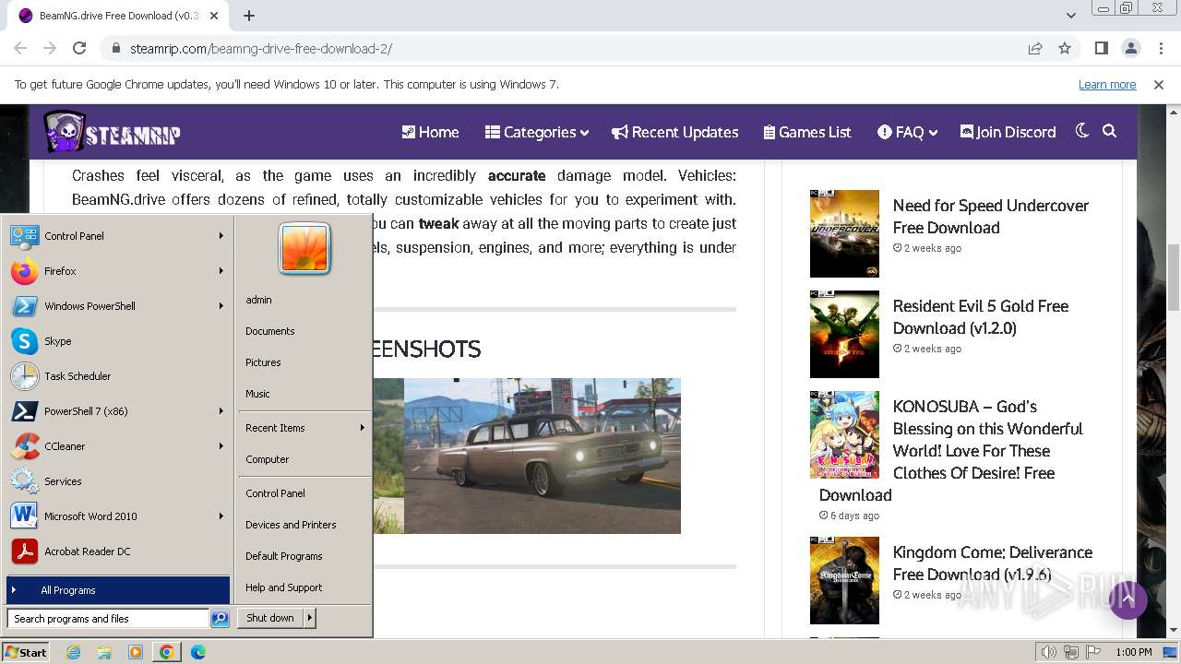Expand the CCleaner jump list arrow
Viewport: 1181px width, 664px height.
pos(221,446)
